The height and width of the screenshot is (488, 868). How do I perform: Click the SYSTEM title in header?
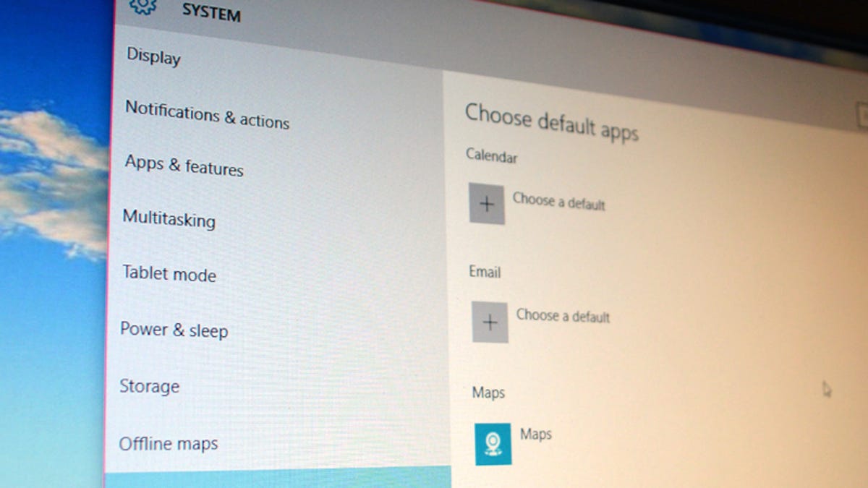[x=211, y=12]
